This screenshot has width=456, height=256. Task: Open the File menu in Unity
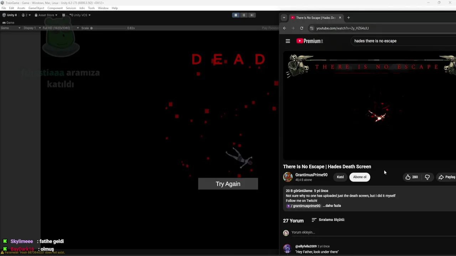tap(4, 8)
